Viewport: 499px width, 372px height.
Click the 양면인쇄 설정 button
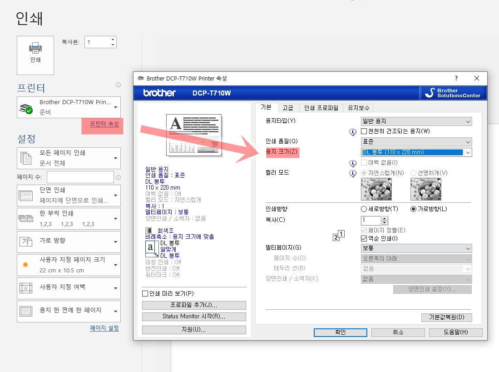(x=432, y=289)
